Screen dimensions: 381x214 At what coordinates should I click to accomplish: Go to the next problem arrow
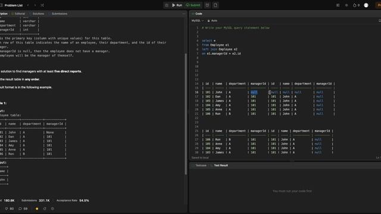pos(35,5)
